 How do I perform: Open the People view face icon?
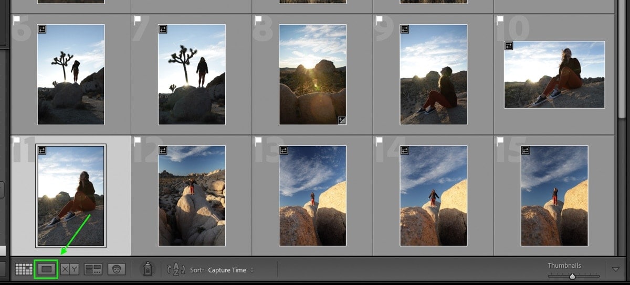[117, 269]
